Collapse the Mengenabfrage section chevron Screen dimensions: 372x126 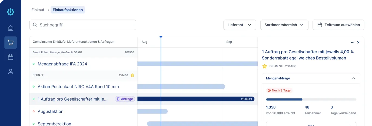coord(354,78)
